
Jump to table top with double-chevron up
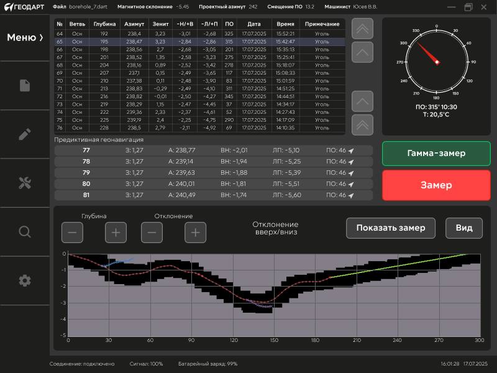362,29
